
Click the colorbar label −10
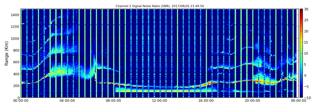click(307, 97)
